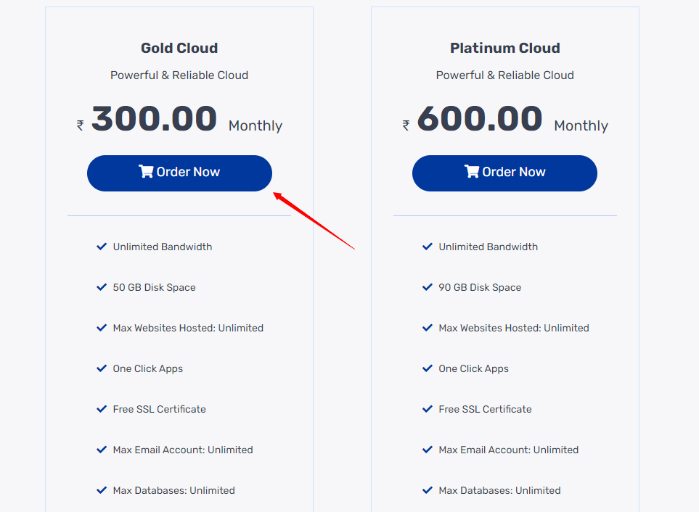Screen dimensions: 699x512
Task: Click Gold Max Websites Hosted: Unlimited text
Action: click(188, 328)
